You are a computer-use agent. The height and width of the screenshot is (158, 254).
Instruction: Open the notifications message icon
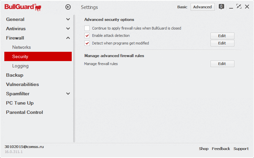click(x=221, y=7)
